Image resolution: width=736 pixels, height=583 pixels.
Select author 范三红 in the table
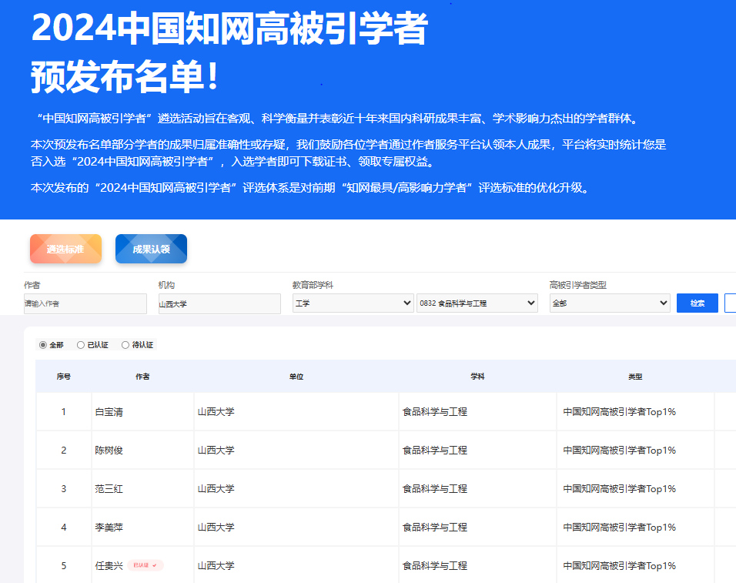point(109,489)
